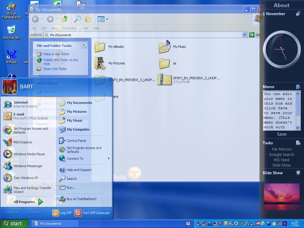Open Buy at ToshibaDirect in Start menu
The image size is (304, 228).
[x=78, y=199]
